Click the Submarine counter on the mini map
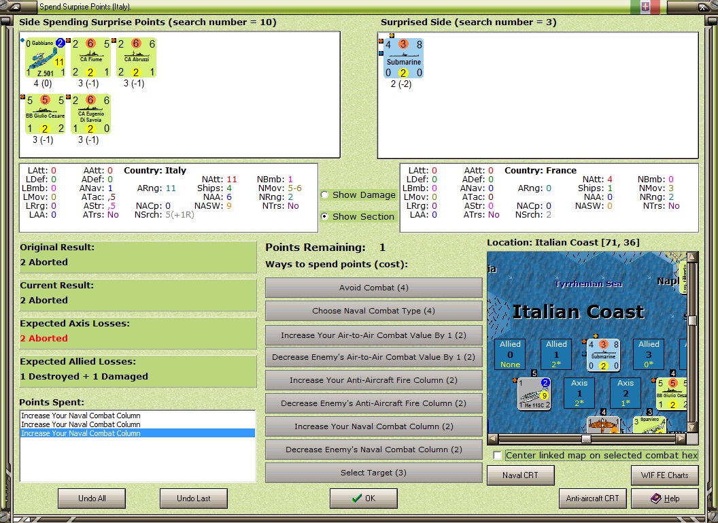 [x=603, y=355]
